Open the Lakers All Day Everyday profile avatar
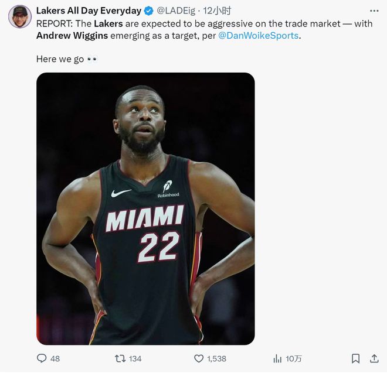This screenshot has width=387, height=373. [19, 16]
